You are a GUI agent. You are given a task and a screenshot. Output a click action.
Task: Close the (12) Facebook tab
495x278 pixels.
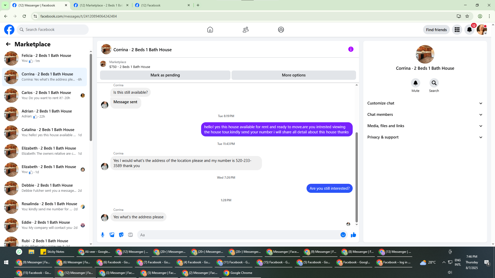[x=189, y=5]
